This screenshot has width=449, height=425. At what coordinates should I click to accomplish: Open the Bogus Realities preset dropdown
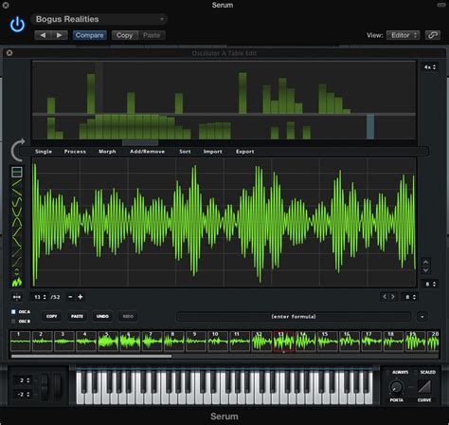pyautogui.click(x=99, y=19)
